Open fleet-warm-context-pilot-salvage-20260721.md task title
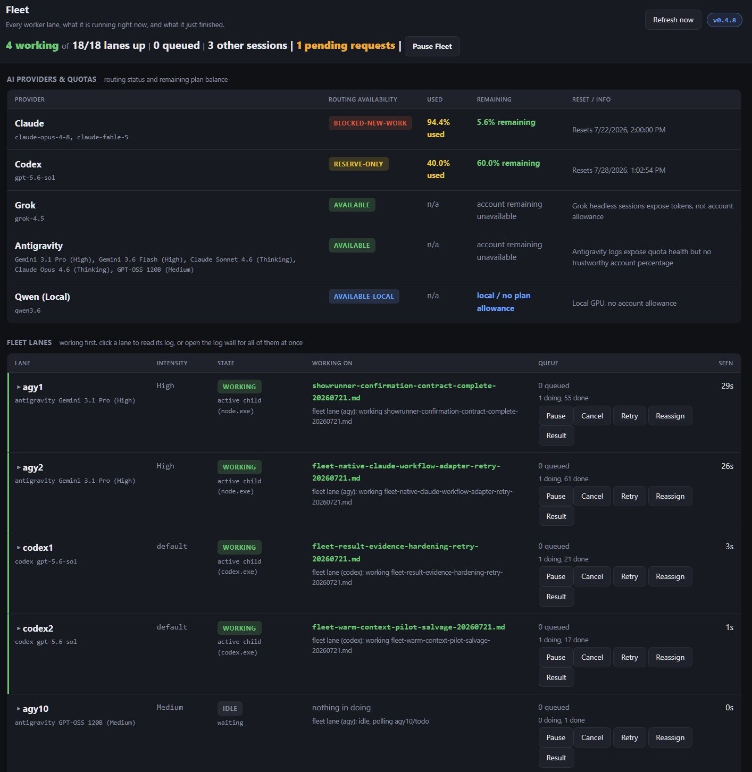The width and height of the screenshot is (752, 772). (408, 627)
